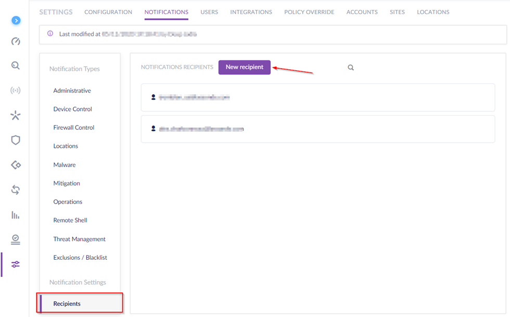Open Firewall Control notification type

point(74,128)
